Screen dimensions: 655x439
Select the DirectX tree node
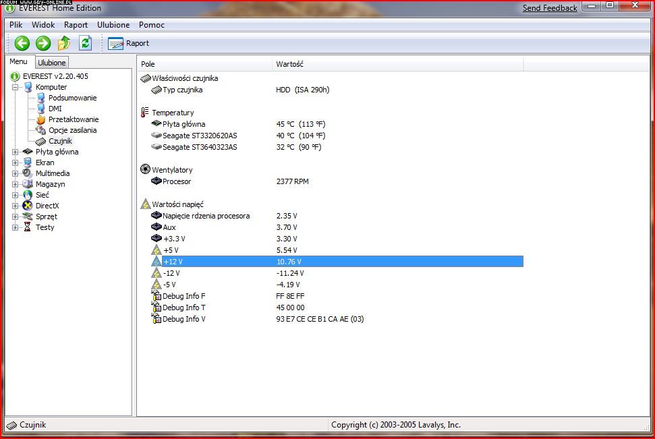point(47,206)
